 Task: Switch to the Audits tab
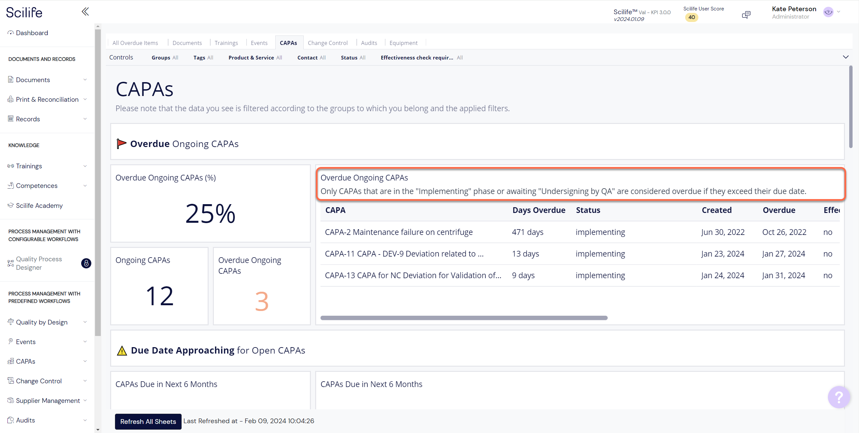coord(369,43)
